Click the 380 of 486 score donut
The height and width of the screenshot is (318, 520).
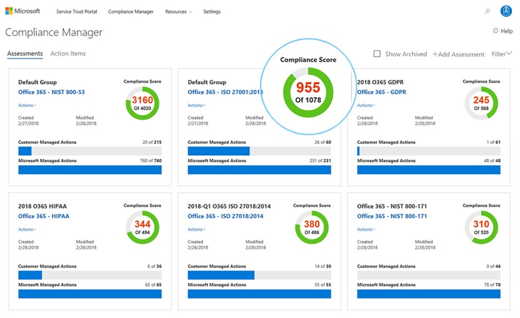pyautogui.click(x=312, y=228)
